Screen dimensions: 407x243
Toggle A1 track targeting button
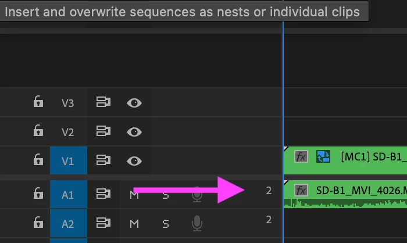(68, 195)
